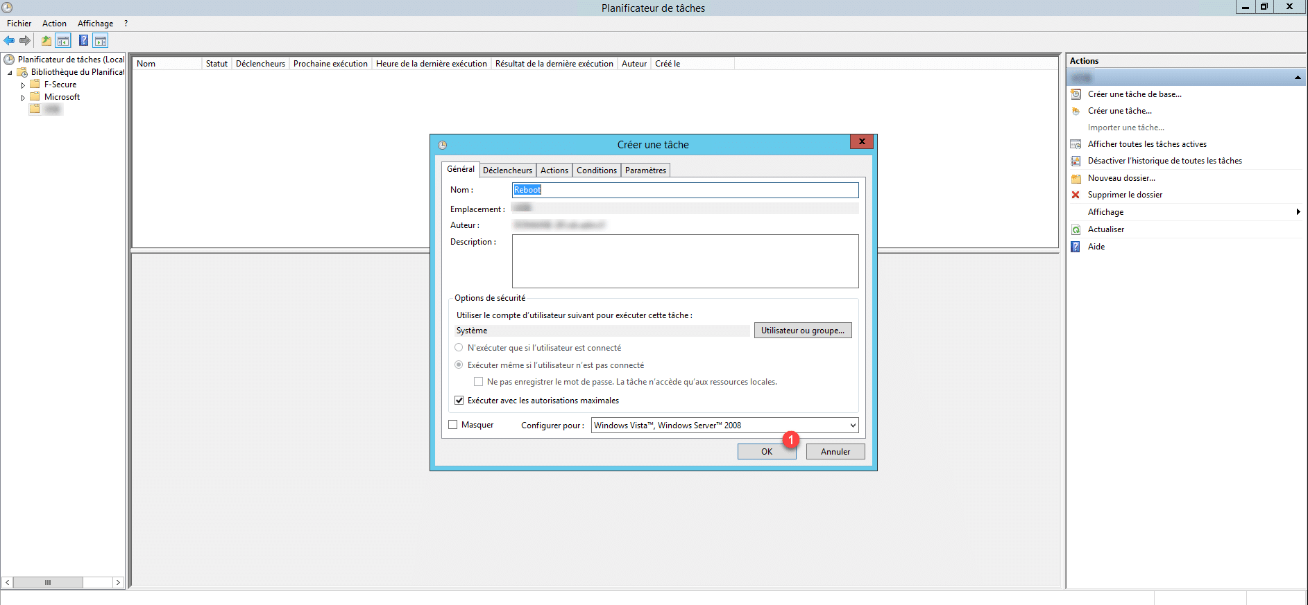
Task: Click the Utilisateur ou groupe button
Action: click(x=802, y=331)
